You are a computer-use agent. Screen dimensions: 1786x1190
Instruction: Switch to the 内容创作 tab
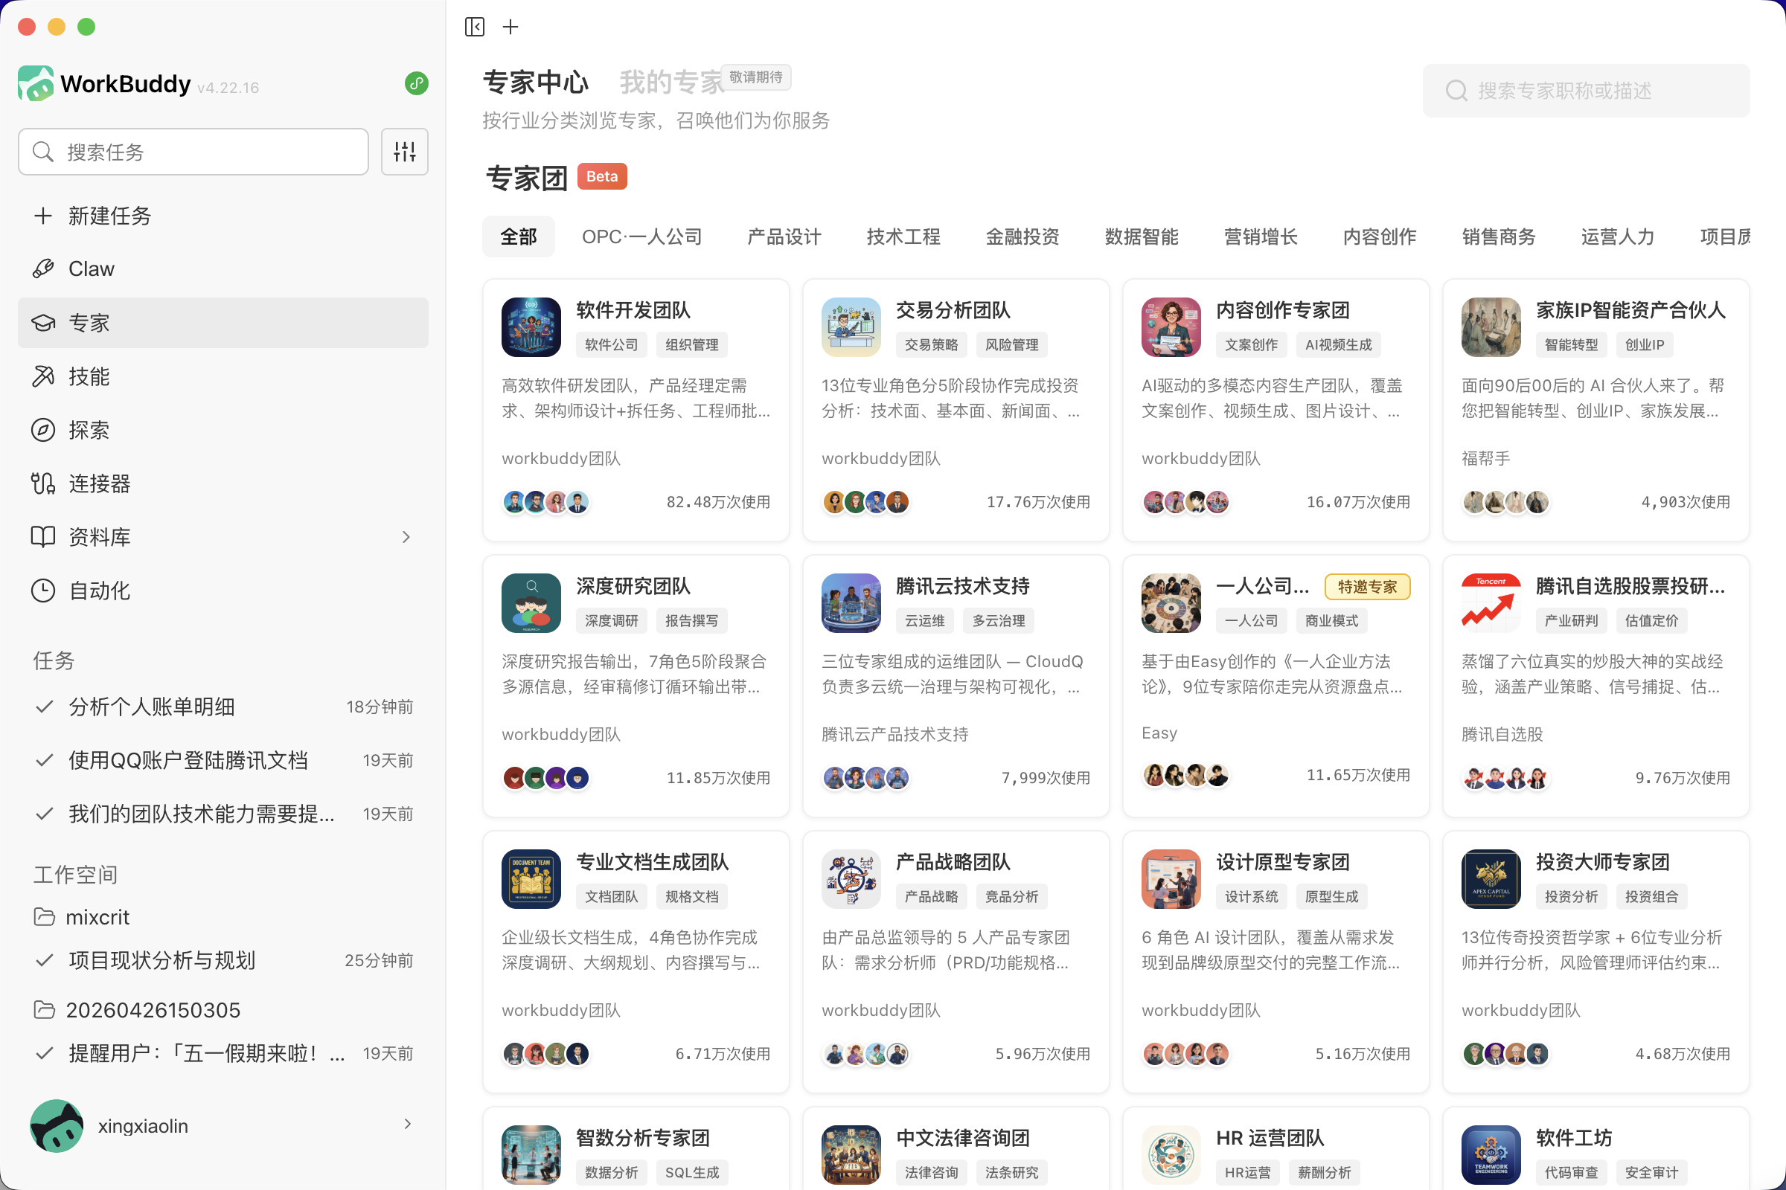(x=1380, y=237)
